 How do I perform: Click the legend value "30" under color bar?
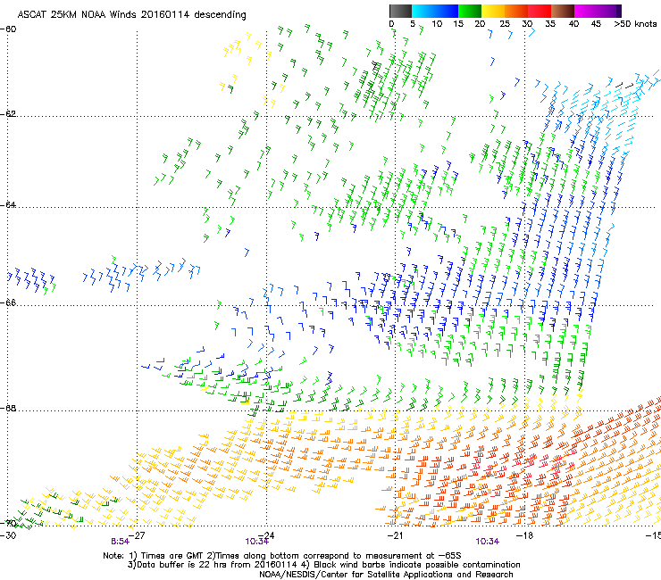[x=527, y=24]
